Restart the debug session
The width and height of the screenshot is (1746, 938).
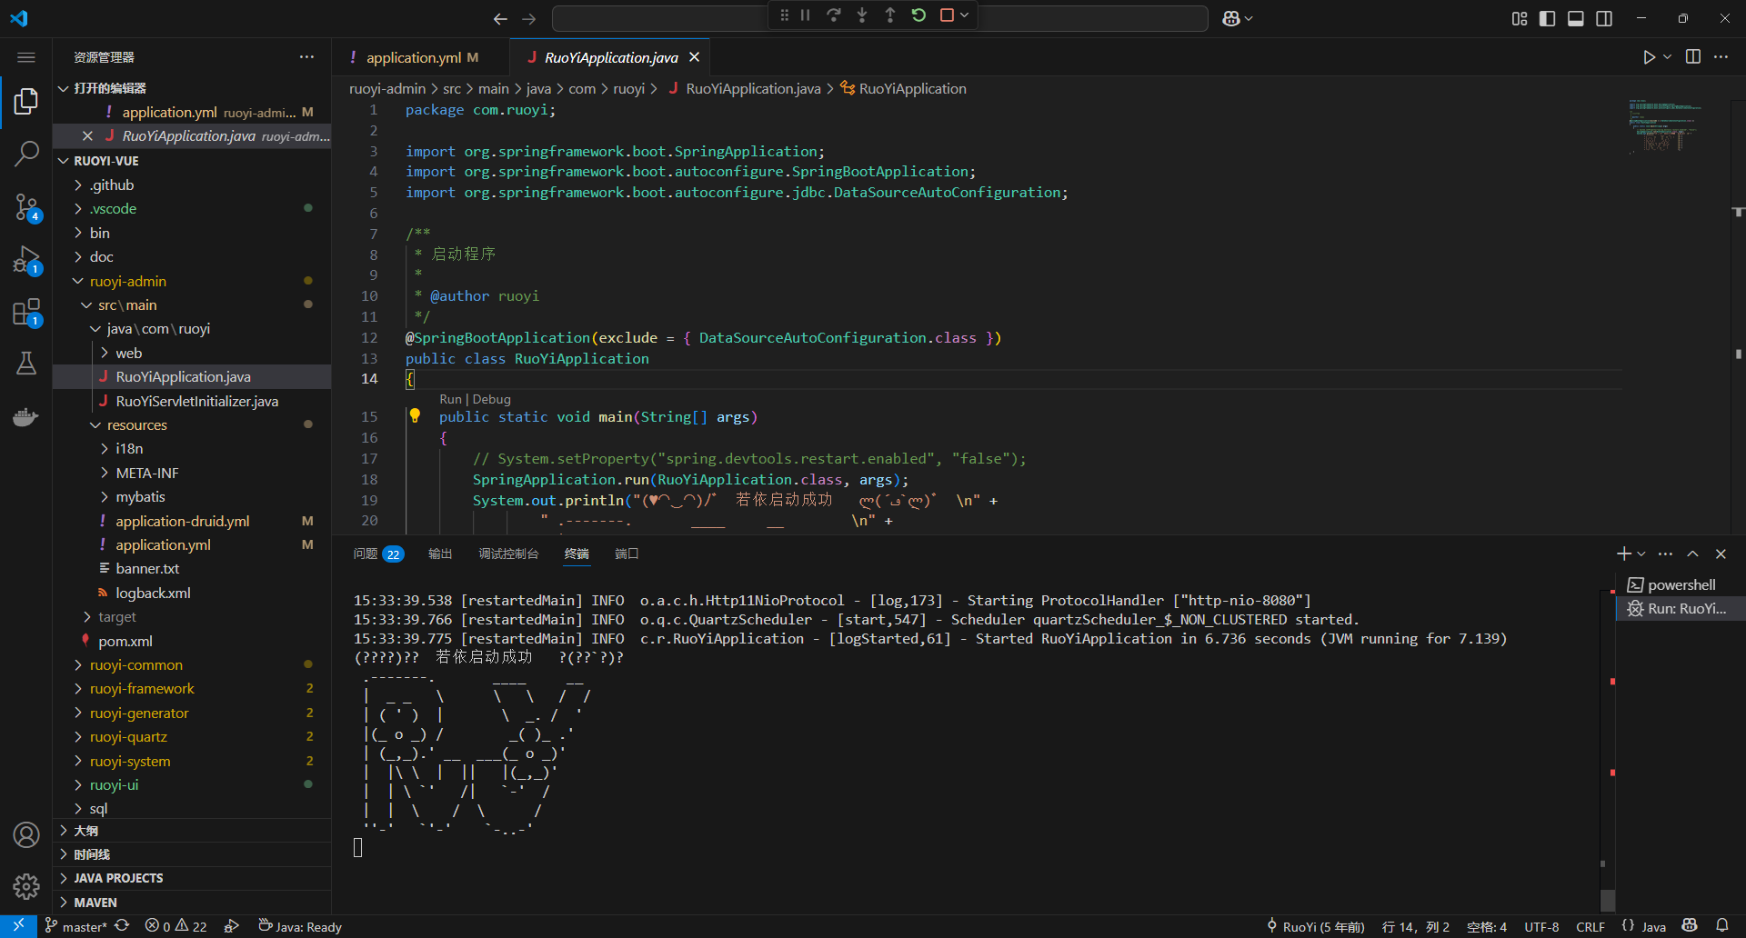coord(918,15)
